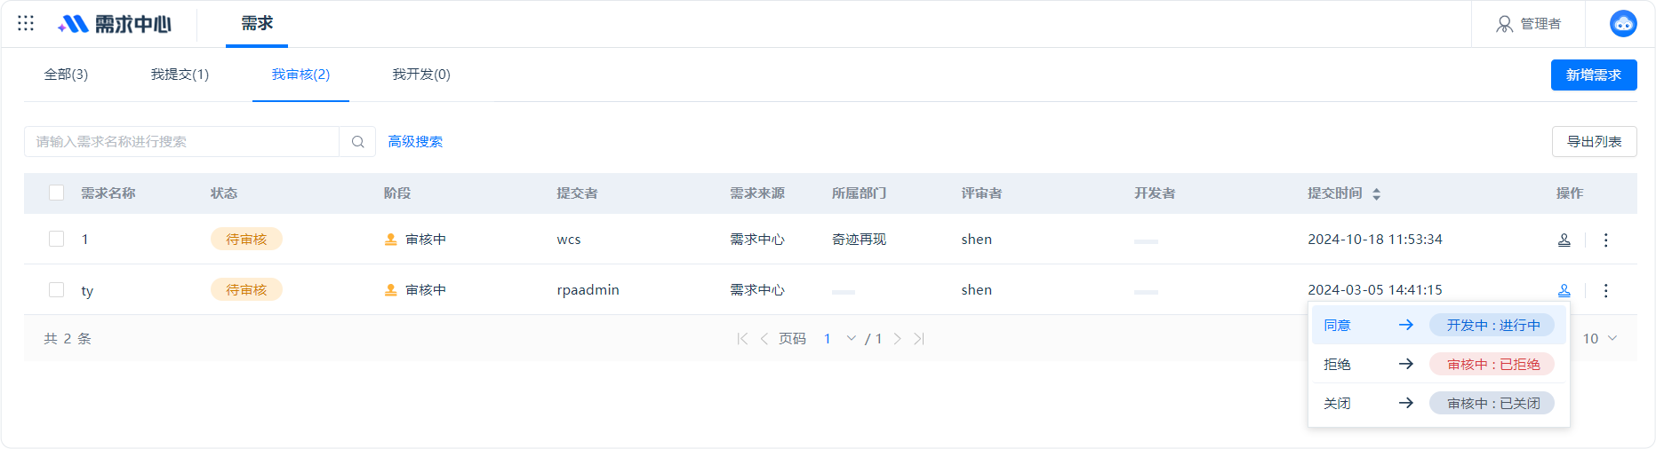
Task: Click the 新增需求 button
Action: point(1594,75)
